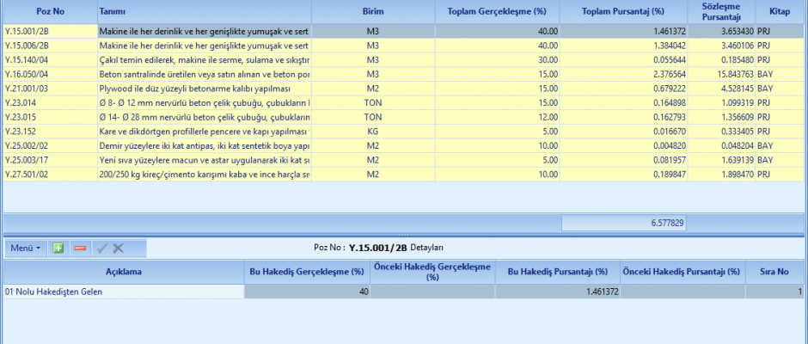
Task: Edit Bu Hakediş Gerçekleşme value 40
Action: click(307, 292)
